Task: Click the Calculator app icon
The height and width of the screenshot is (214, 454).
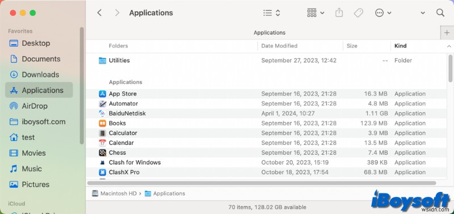Action: coord(102,133)
